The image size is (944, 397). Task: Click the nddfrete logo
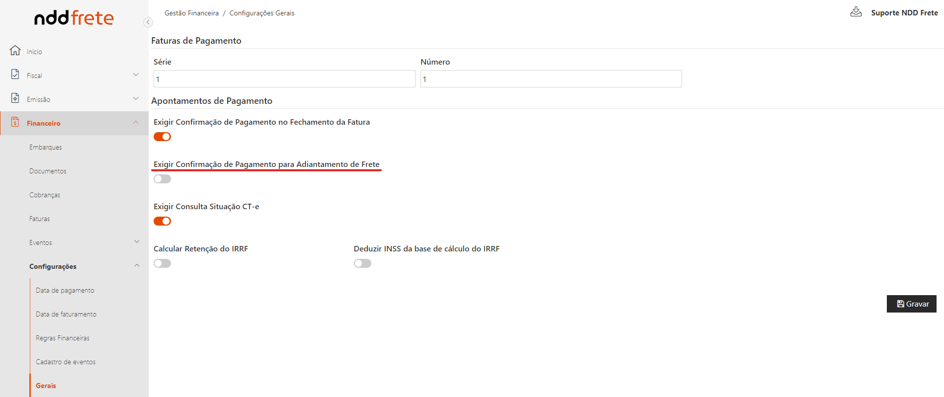pos(74,18)
